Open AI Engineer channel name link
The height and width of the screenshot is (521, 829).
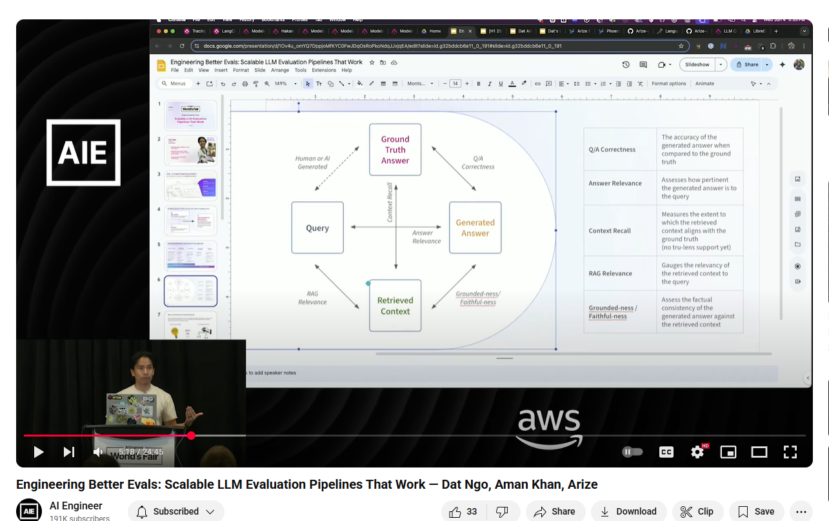(x=76, y=506)
